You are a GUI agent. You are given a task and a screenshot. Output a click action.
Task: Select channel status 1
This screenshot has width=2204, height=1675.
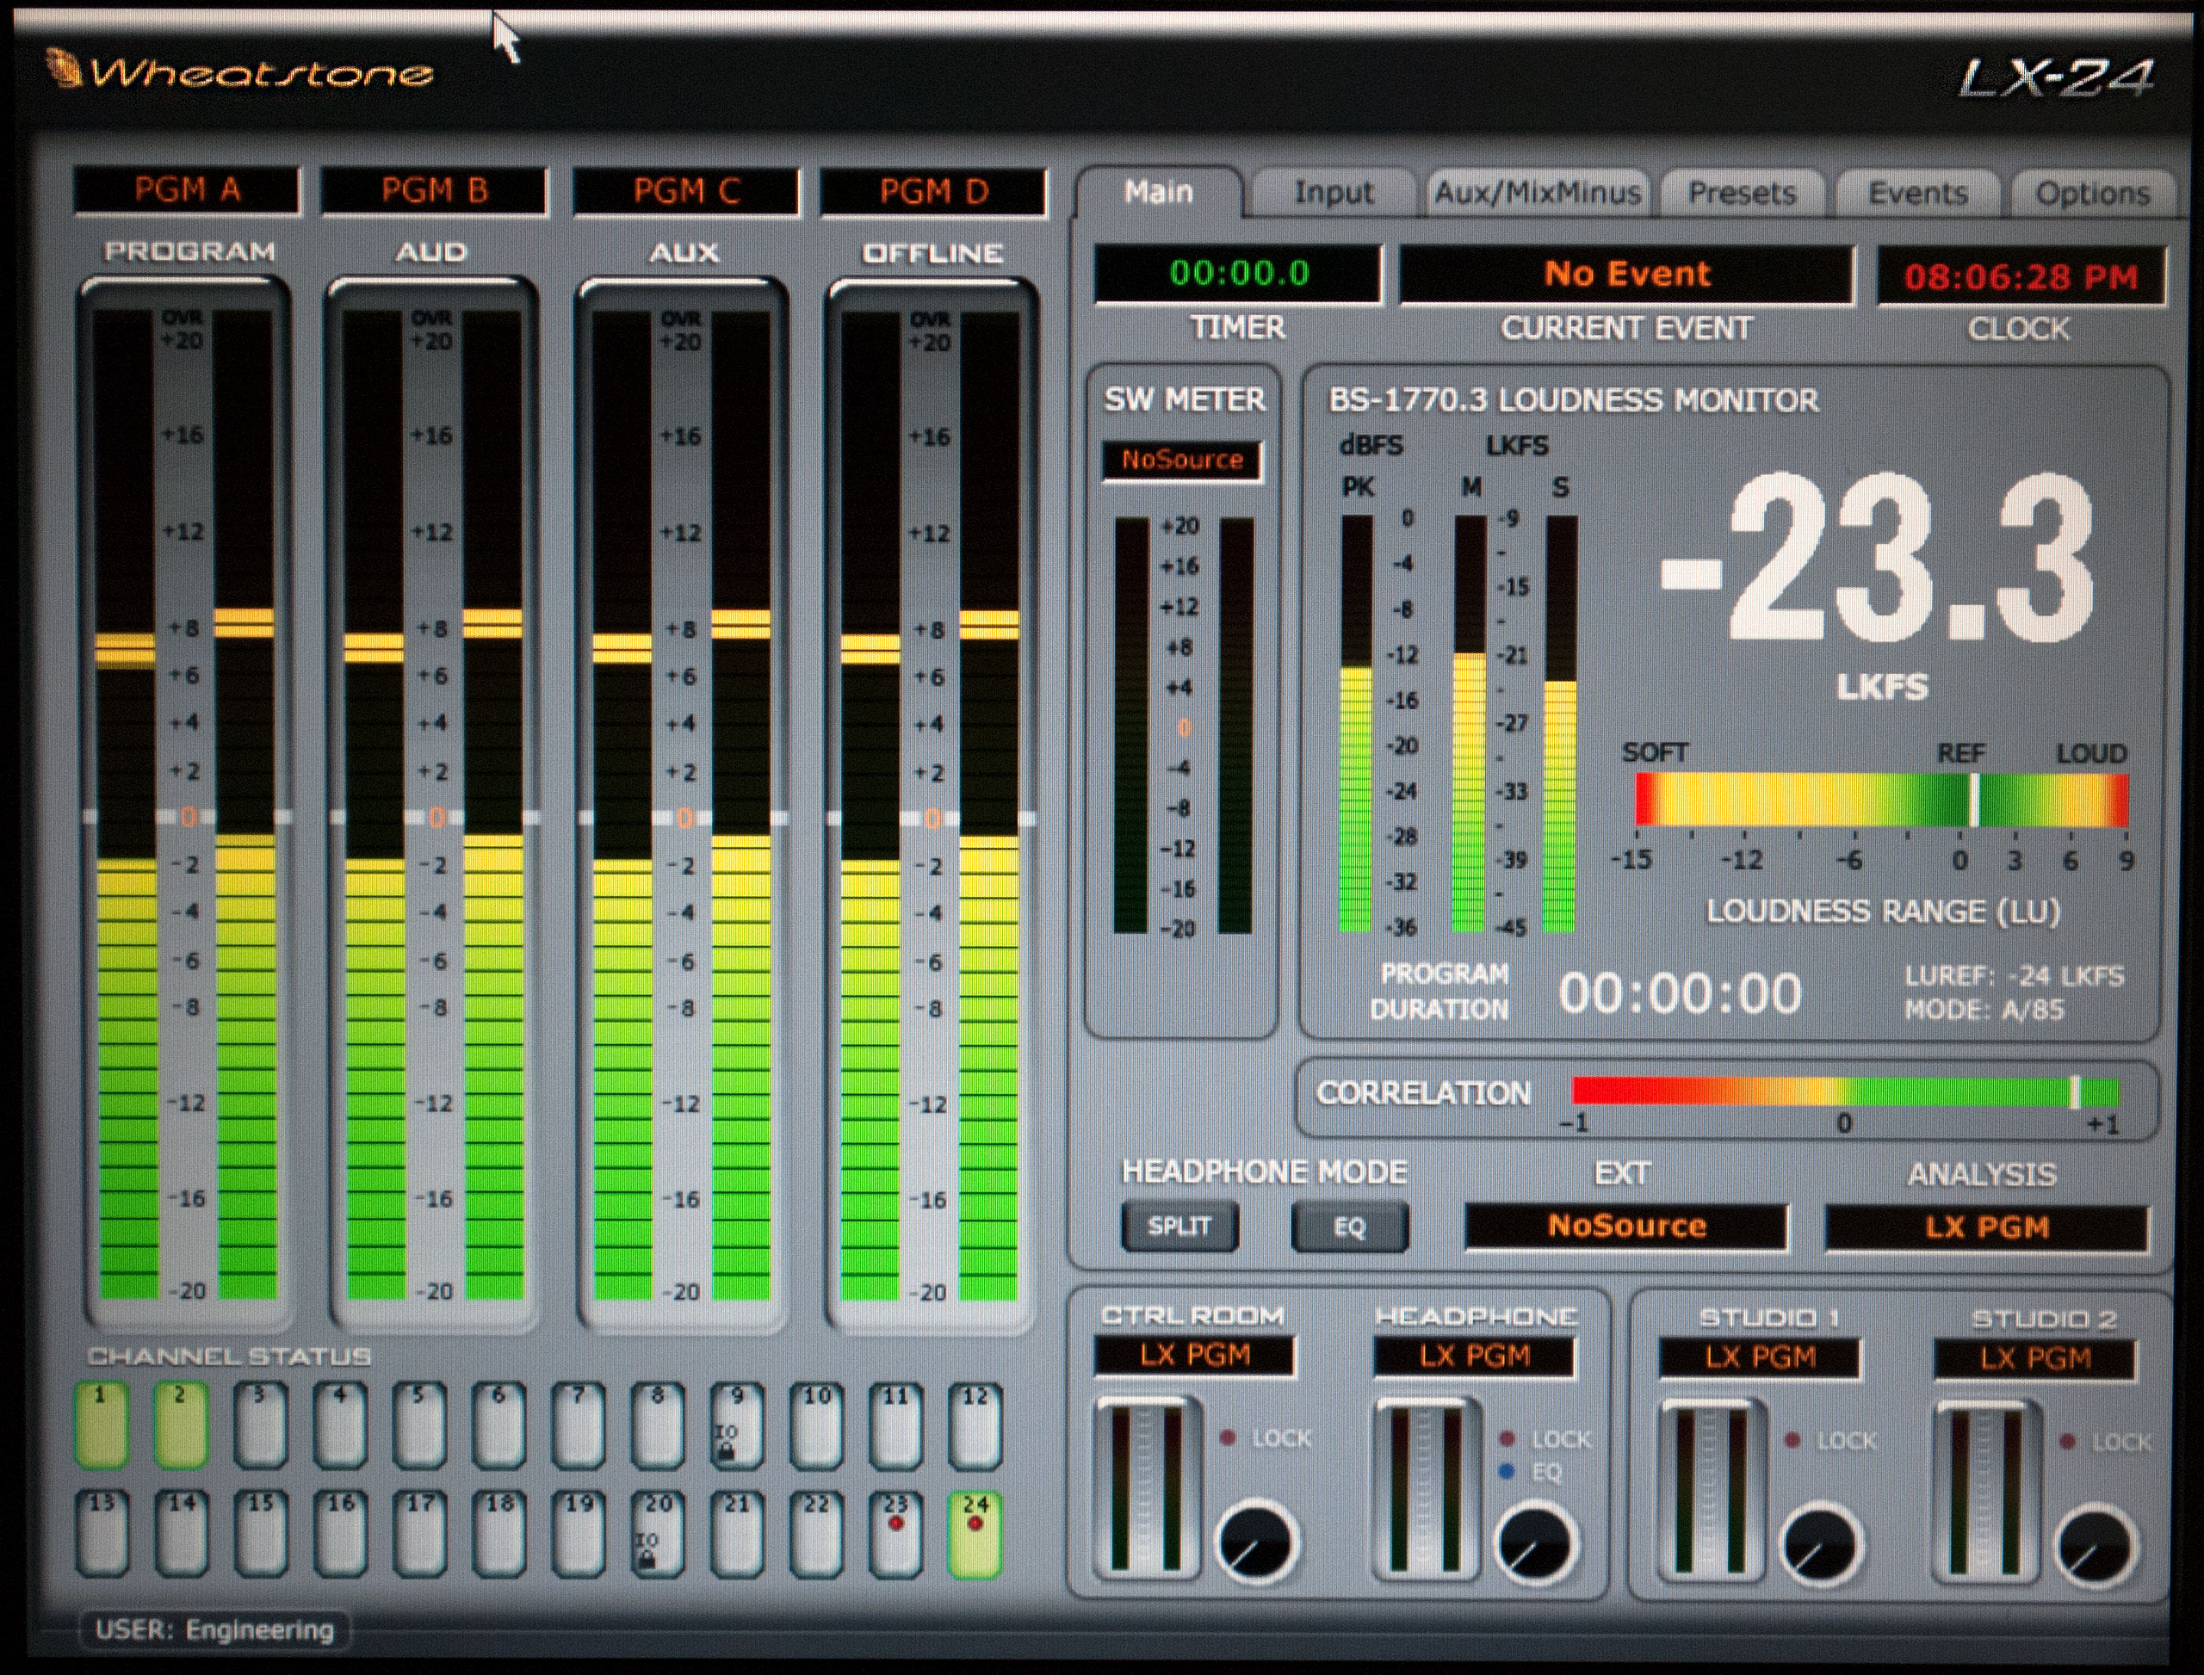tap(101, 1424)
